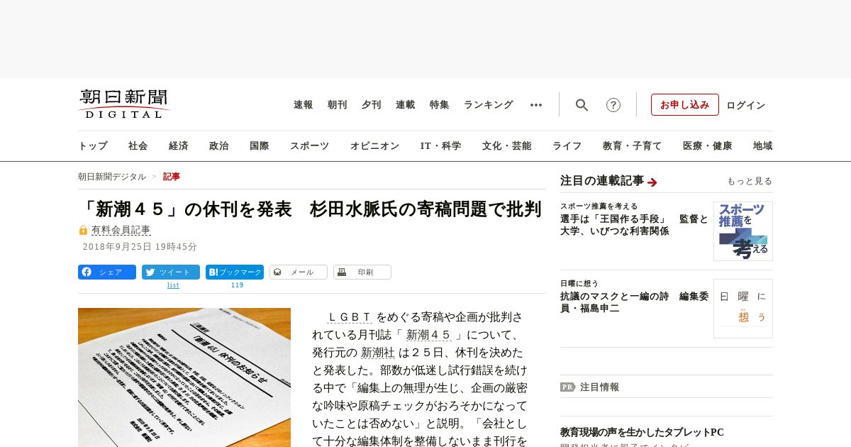Screen dimensions: 851x447
Task: Click the スポーツ推薦を考える series label
Action: pyautogui.click(x=599, y=206)
